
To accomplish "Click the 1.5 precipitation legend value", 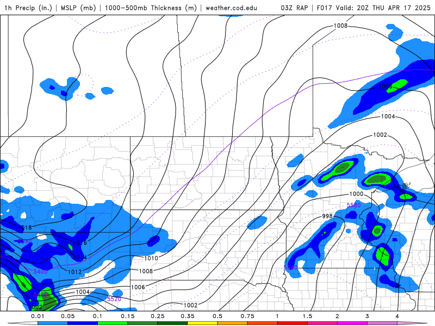I will click(x=307, y=316).
